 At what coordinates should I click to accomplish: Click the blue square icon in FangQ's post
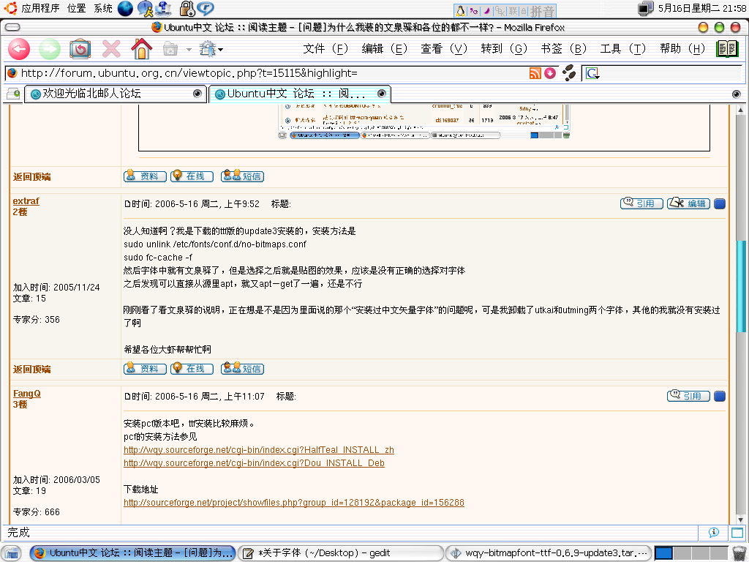coord(720,396)
